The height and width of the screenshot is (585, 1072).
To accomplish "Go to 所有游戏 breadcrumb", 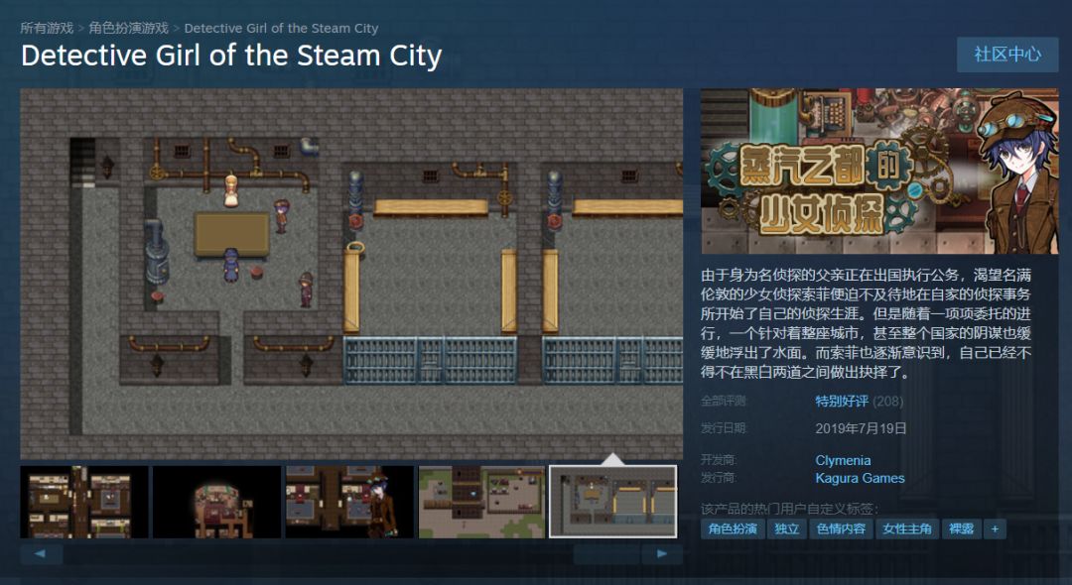I will tap(47, 28).
